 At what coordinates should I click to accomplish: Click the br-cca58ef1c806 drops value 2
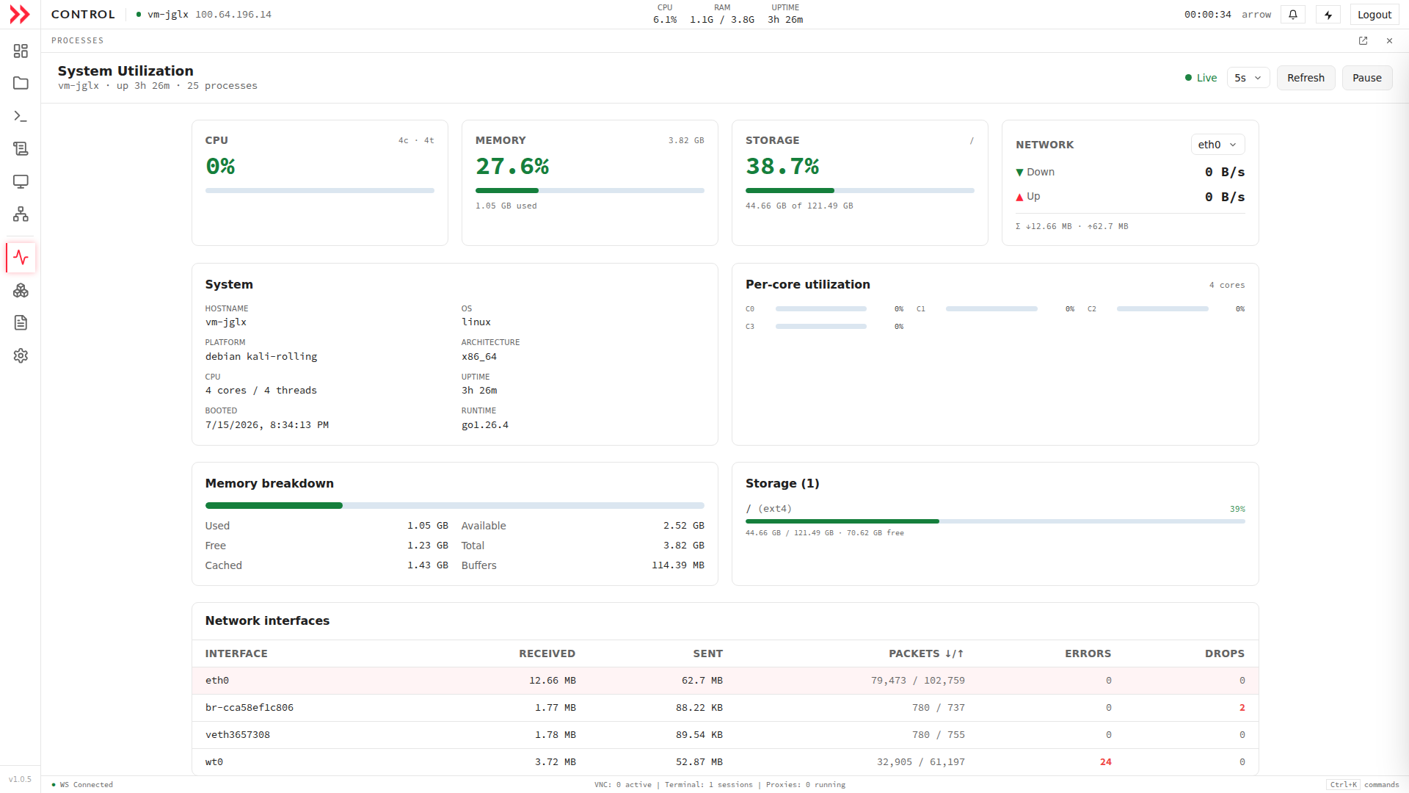pyautogui.click(x=1242, y=708)
